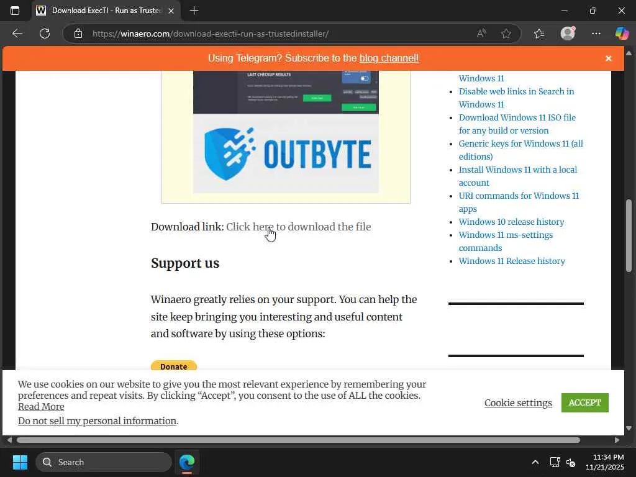Open Cookie settings
The height and width of the screenshot is (477, 636).
(518, 402)
